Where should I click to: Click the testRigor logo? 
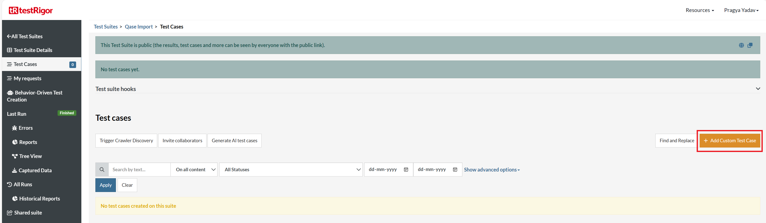pyautogui.click(x=31, y=11)
